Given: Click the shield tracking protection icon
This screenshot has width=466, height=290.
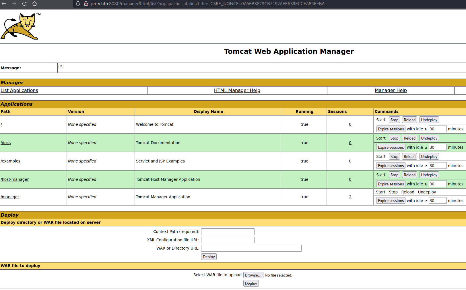Looking at the screenshot, I should coord(78,4).
